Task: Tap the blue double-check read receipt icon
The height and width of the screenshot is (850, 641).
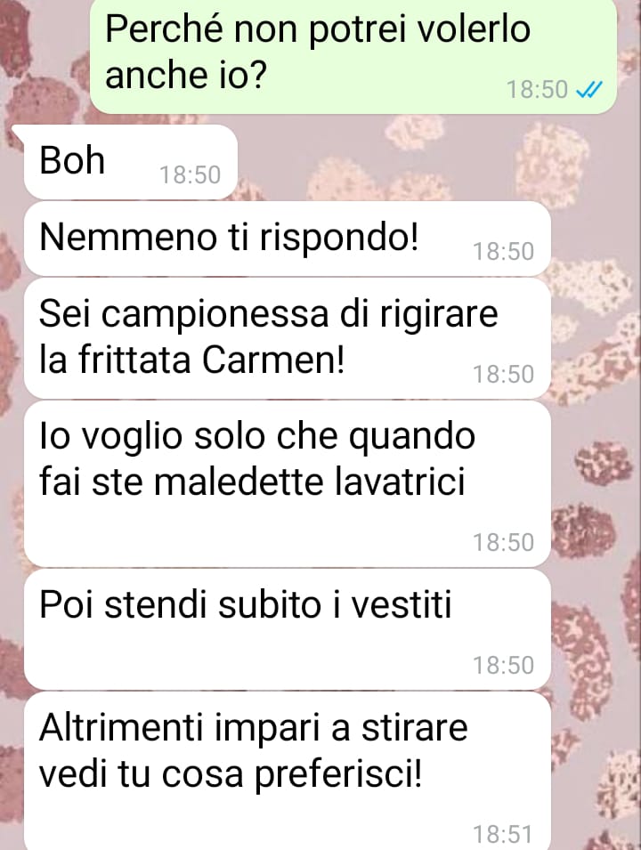Action: (588, 89)
